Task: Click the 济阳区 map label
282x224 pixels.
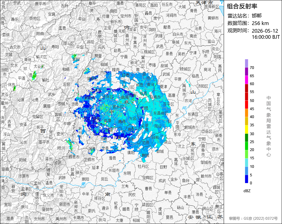Action: pyautogui.click(x=203, y=86)
